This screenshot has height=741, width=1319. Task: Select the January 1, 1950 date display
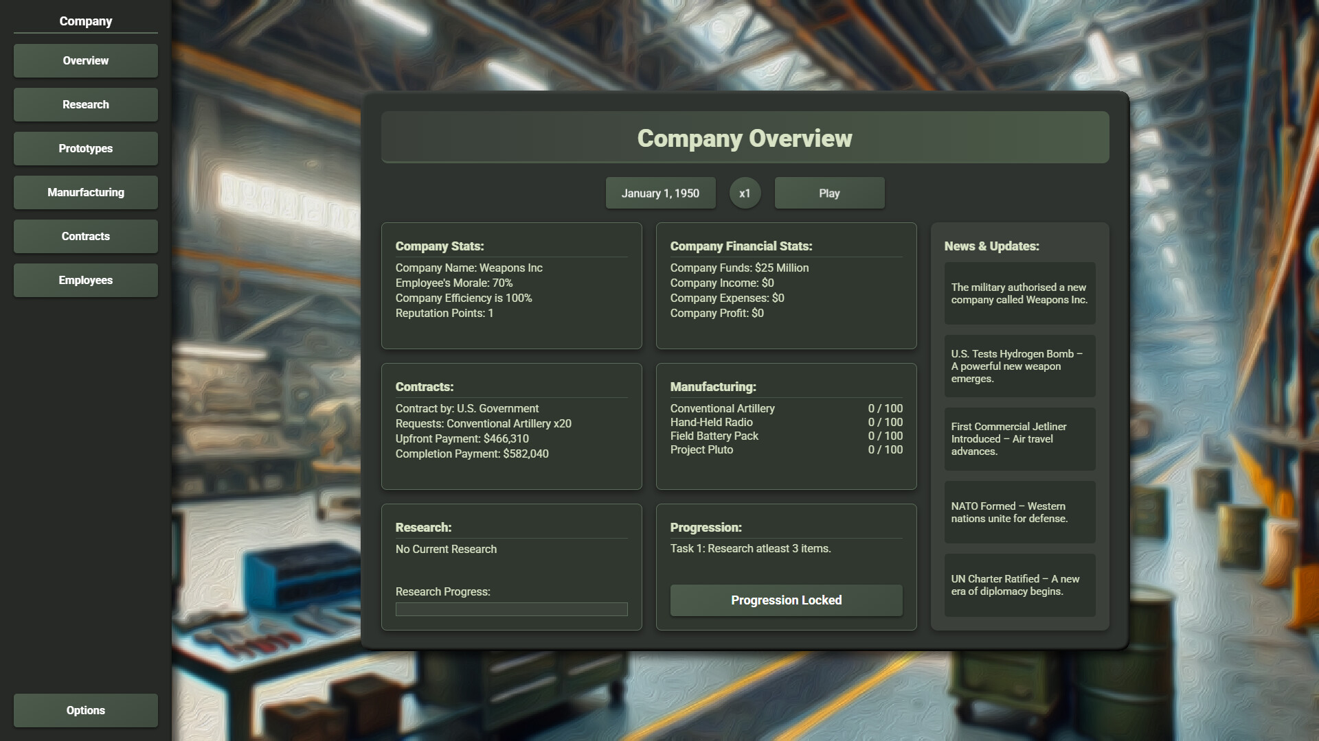[661, 193]
